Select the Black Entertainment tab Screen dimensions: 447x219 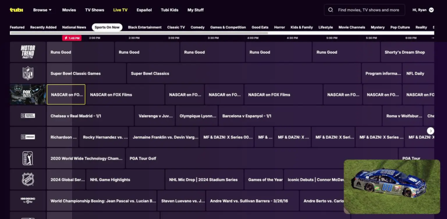145,28
